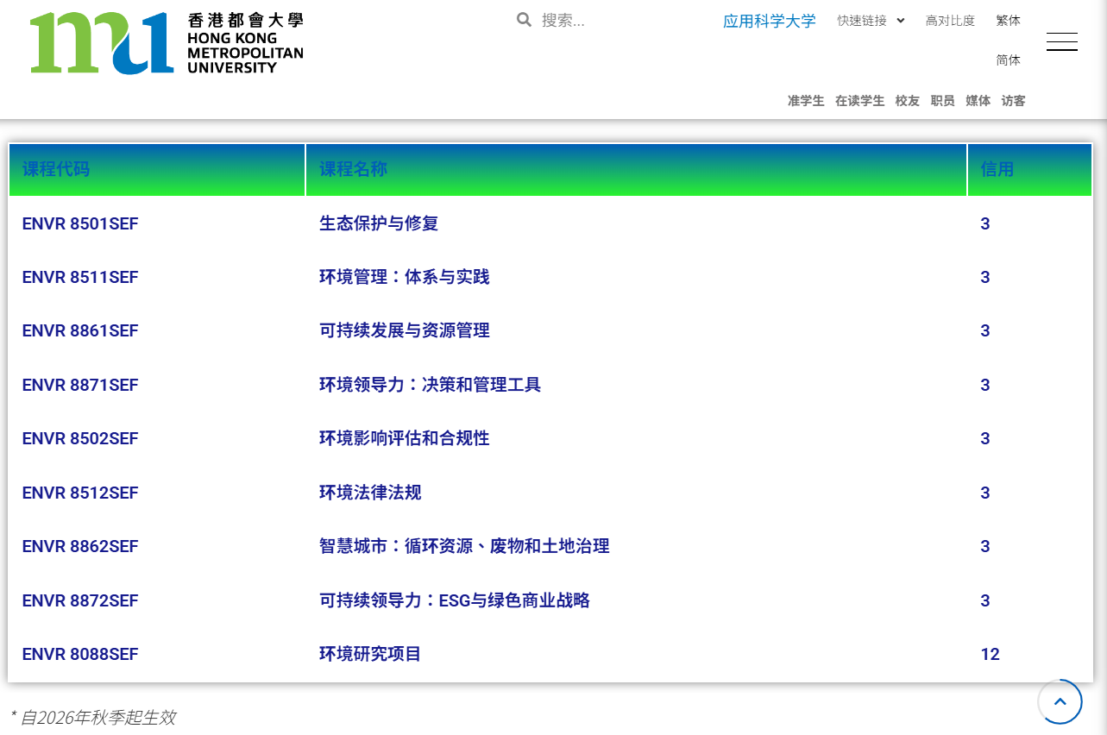This screenshot has height=735, width=1107.
Task: Visit the 应用科学大学 link
Action: [769, 20]
